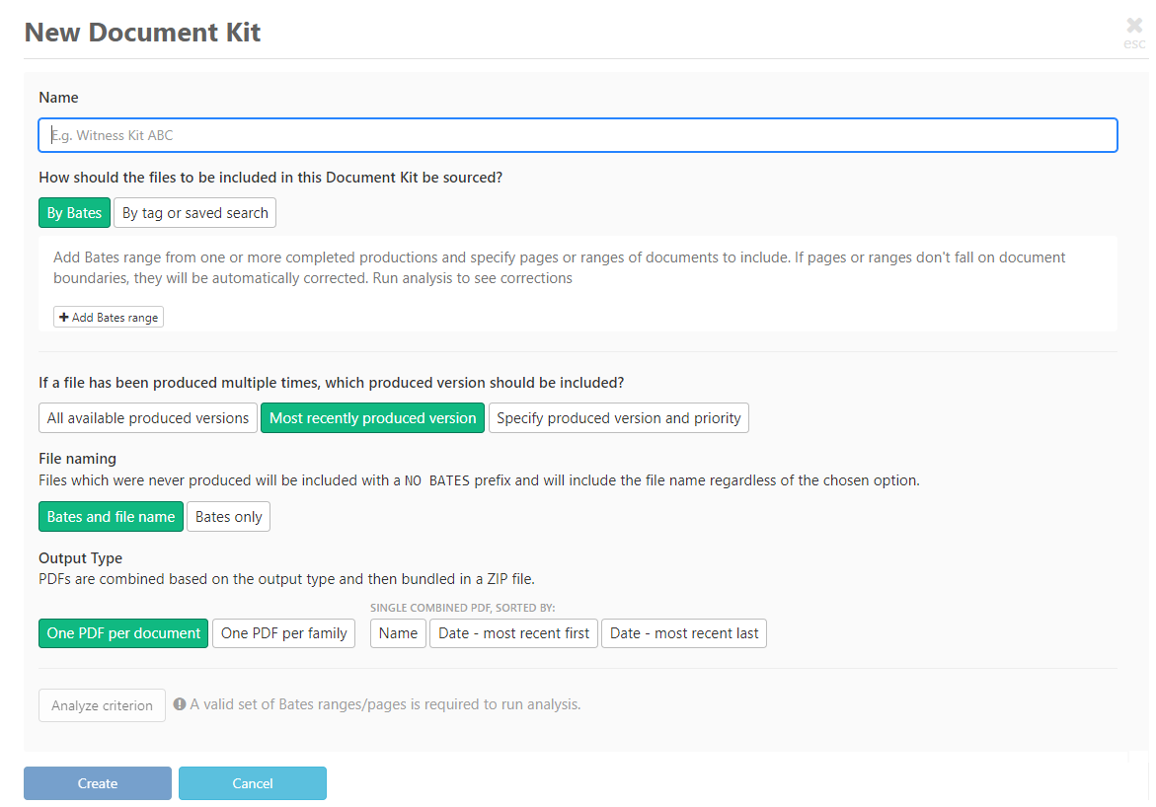Choose One PDF per family output
The image size is (1156, 807).
pos(283,632)
